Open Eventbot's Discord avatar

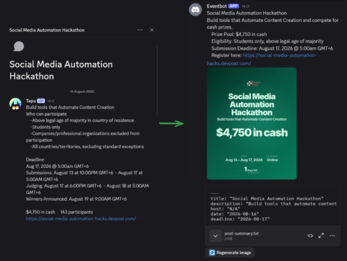tap(195, 10)
